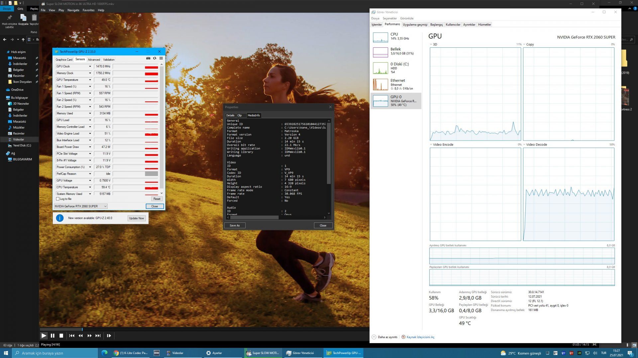Switch to the Advanced tab in GPU-Z
The height and width of the screenshot is (358, 638).
(x=94, y=60)
